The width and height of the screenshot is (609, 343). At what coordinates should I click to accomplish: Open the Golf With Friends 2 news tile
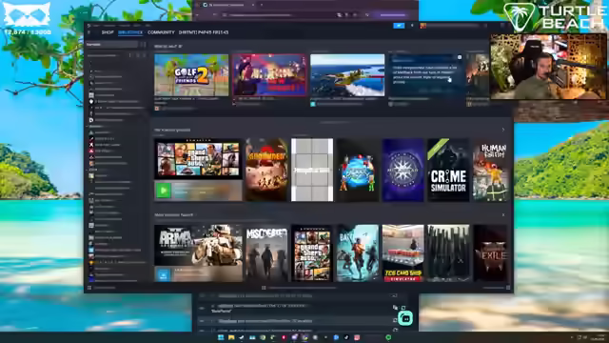pyautogui.click(x=191, y=75)
